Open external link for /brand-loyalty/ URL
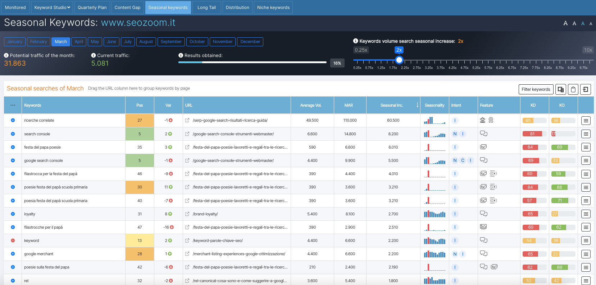 (x=187, y=214)
